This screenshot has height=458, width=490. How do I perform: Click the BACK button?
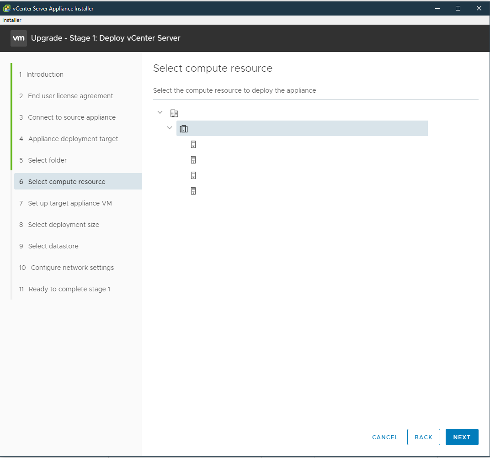click(x=423, y=437)
